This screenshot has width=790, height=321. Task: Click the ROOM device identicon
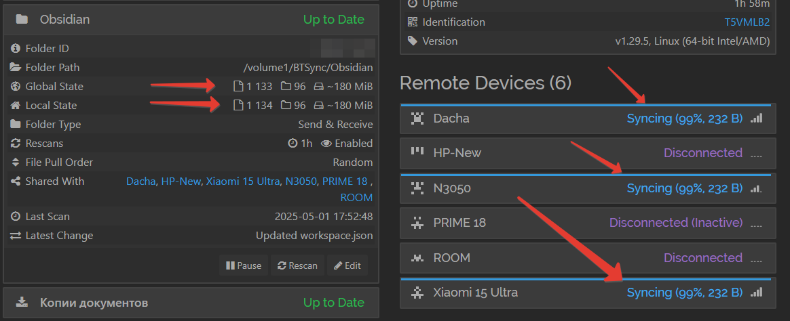[417, 258]
